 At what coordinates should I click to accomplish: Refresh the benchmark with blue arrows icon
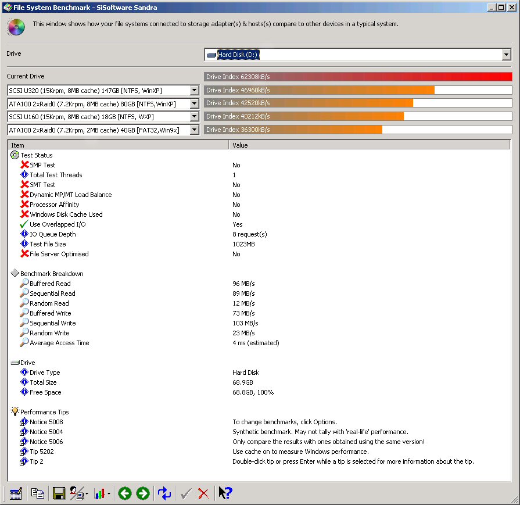[x=164, y=493]
